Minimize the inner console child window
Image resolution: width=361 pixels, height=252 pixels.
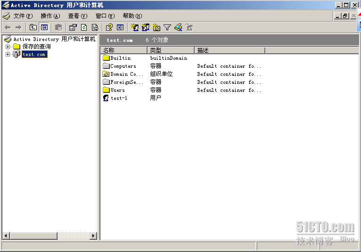[337, 16]
